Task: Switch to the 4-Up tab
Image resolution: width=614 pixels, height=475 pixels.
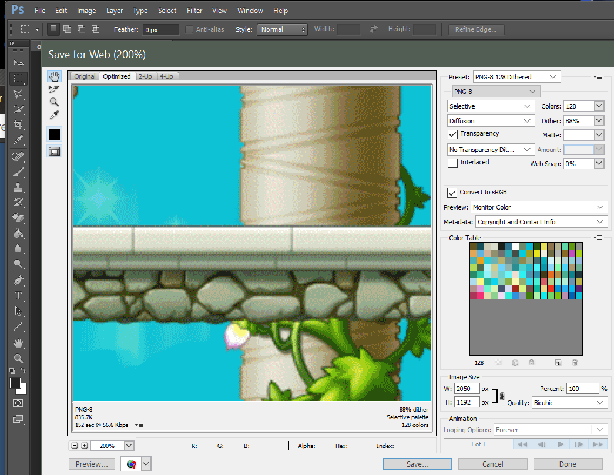Action: pyautogui.click(x=166, y=76)
